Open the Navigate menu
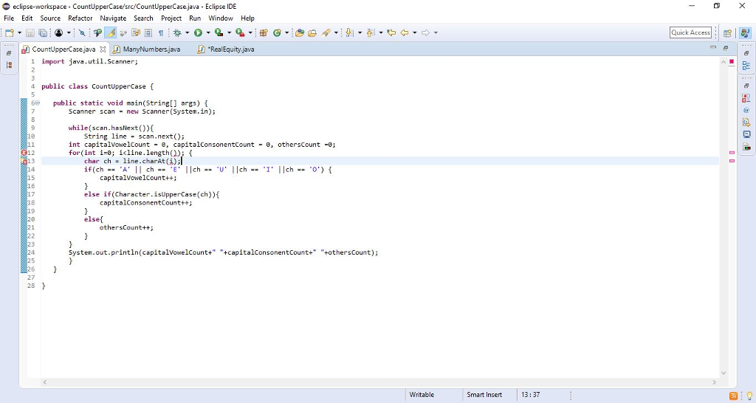 coord(113,18)
